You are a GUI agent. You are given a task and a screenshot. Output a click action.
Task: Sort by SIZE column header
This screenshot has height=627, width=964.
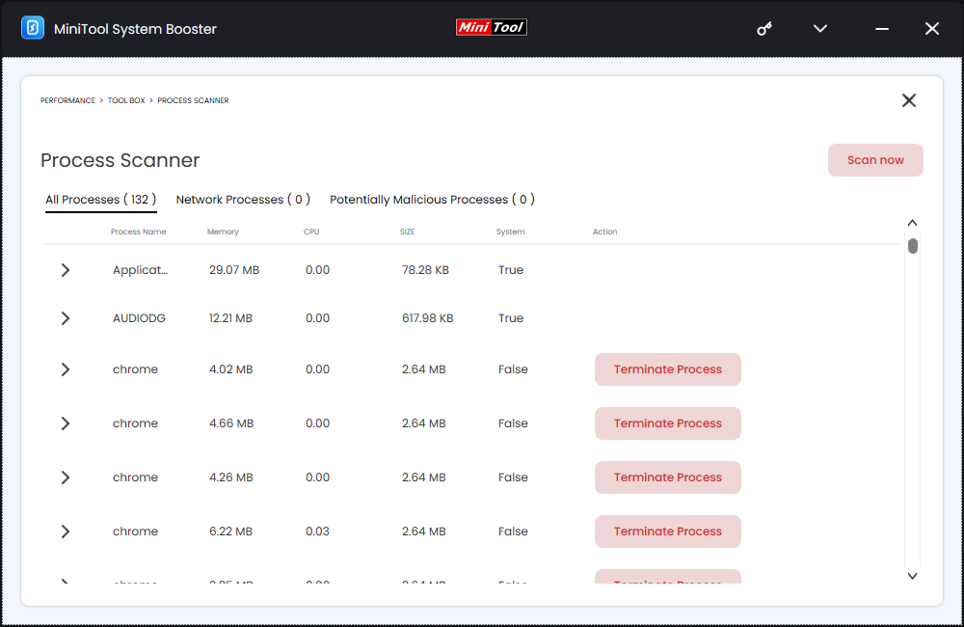(407, 232)
